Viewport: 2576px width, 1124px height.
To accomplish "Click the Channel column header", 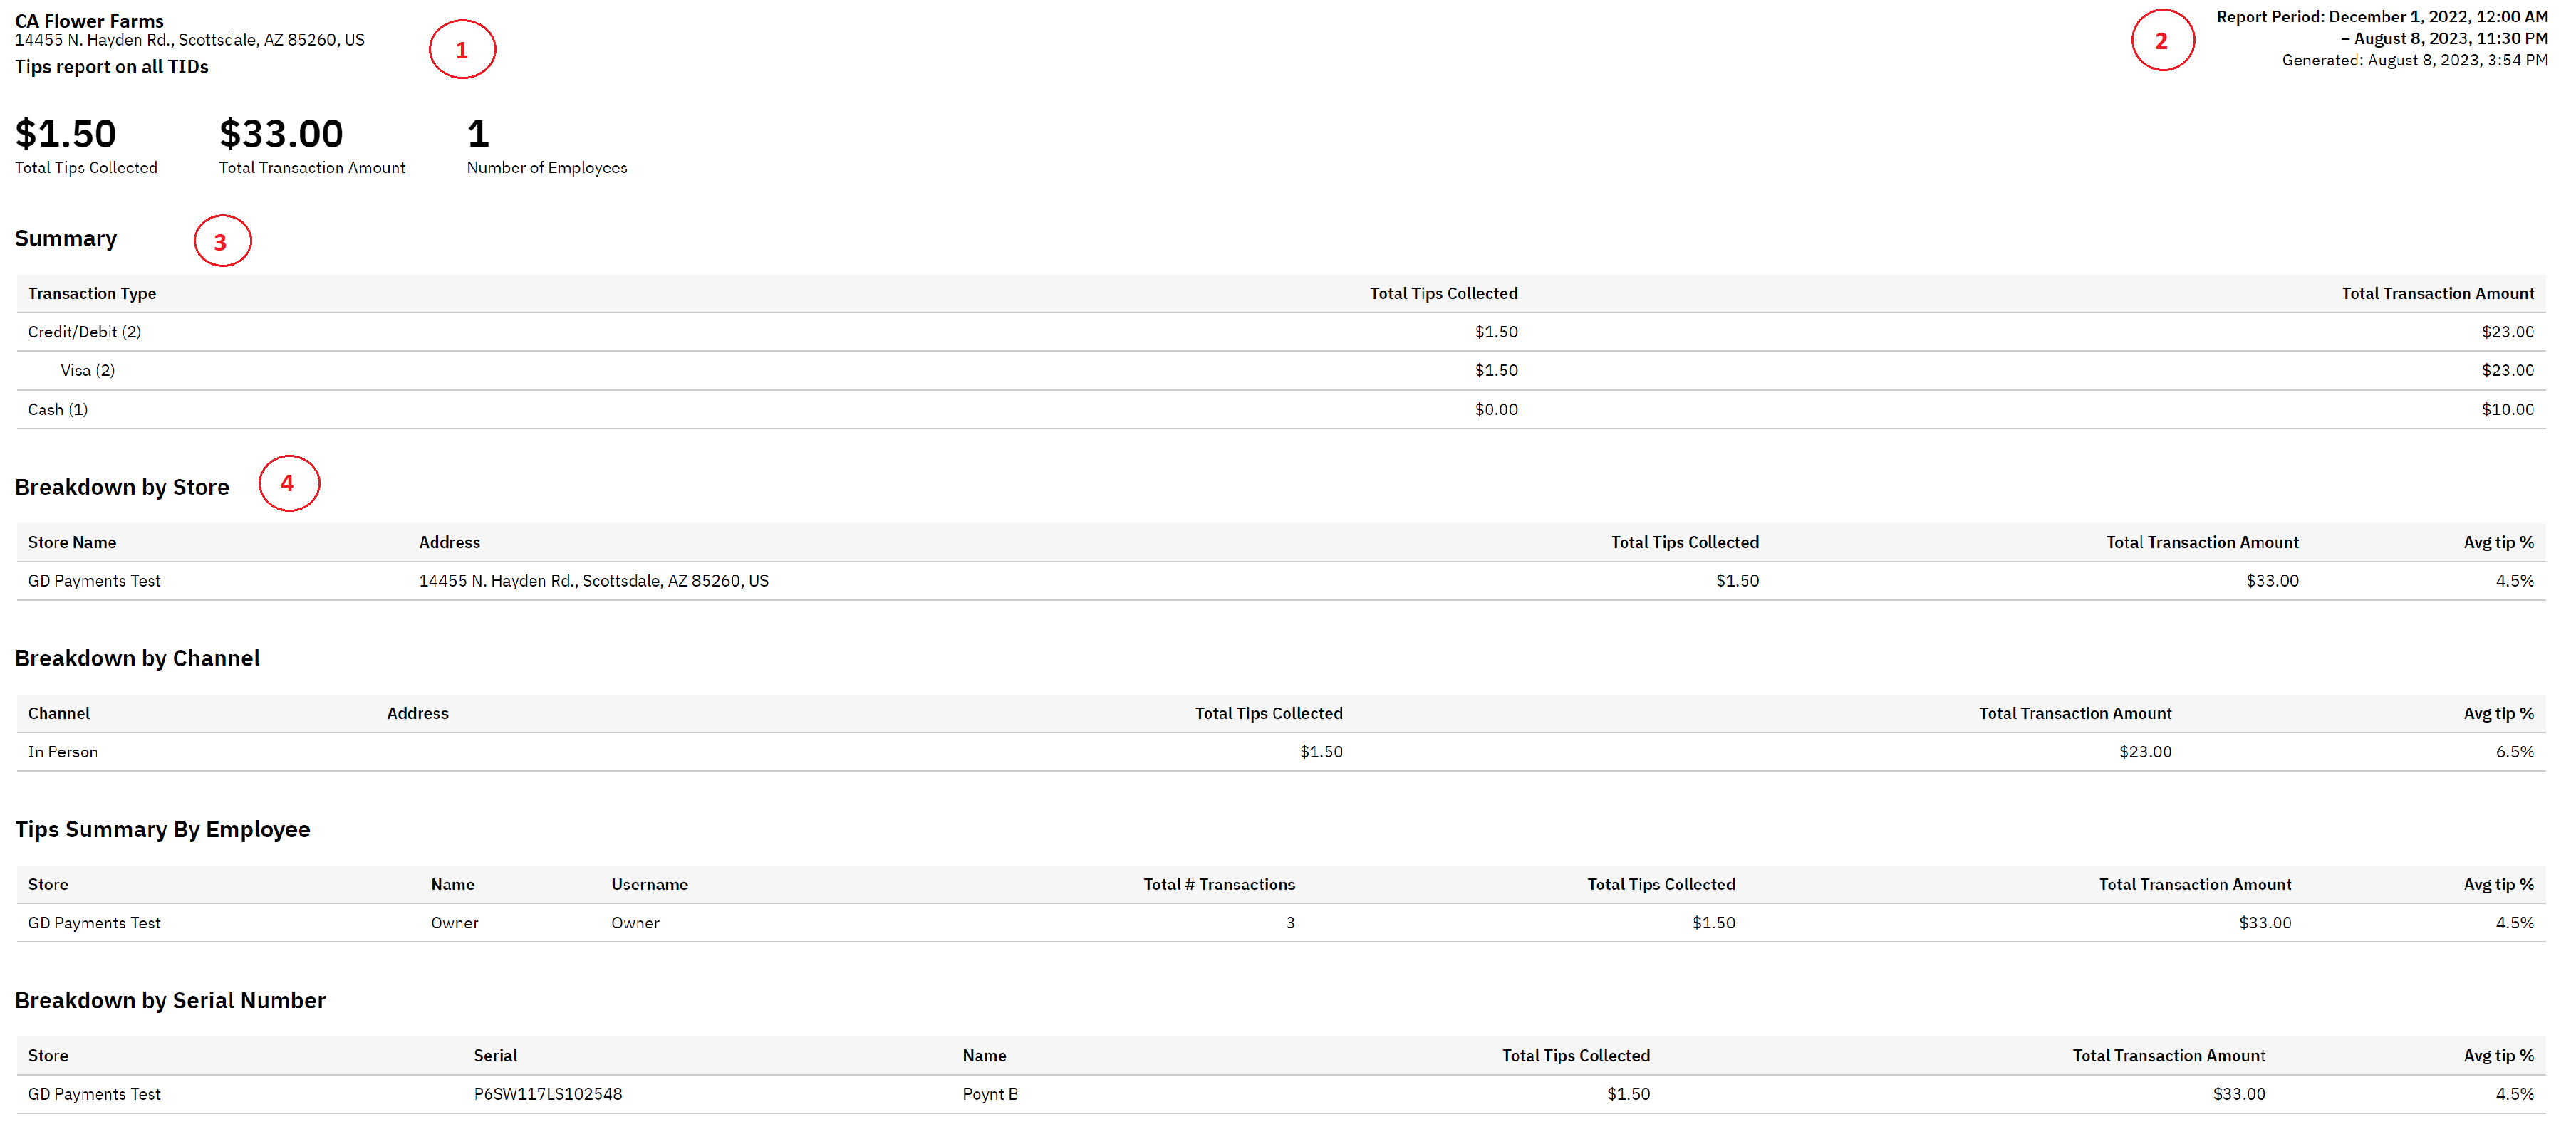I will [59, 715].
